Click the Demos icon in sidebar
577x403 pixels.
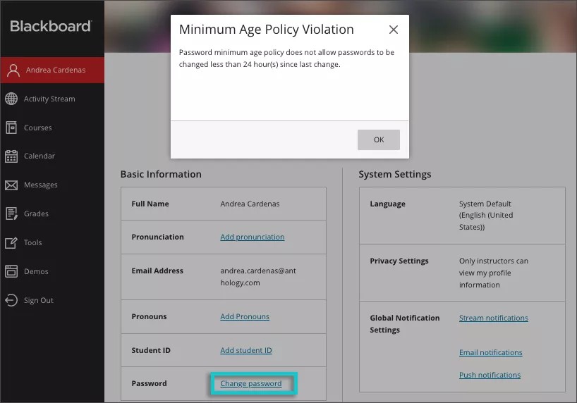coord(11,271)
